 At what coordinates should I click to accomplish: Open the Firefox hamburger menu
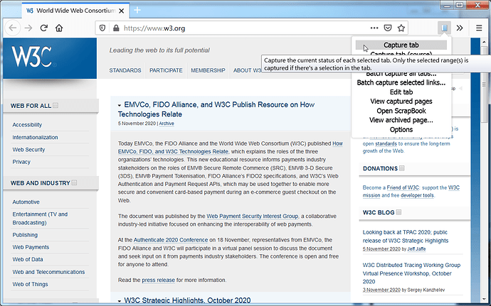point(479,28)
